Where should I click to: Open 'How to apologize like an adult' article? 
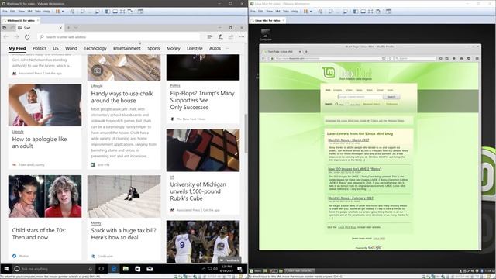[40, 143]
